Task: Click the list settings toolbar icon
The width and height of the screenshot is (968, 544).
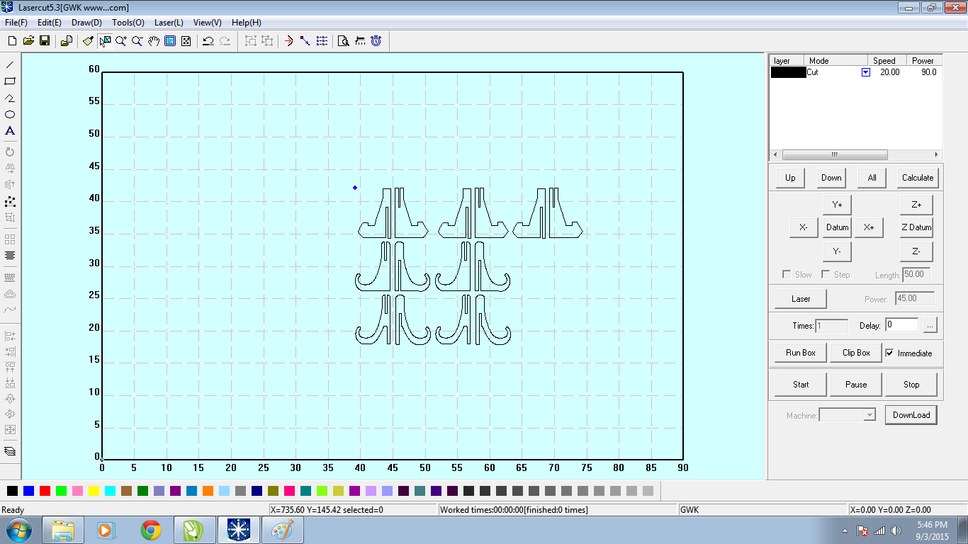Action: [x=322, y=41]
